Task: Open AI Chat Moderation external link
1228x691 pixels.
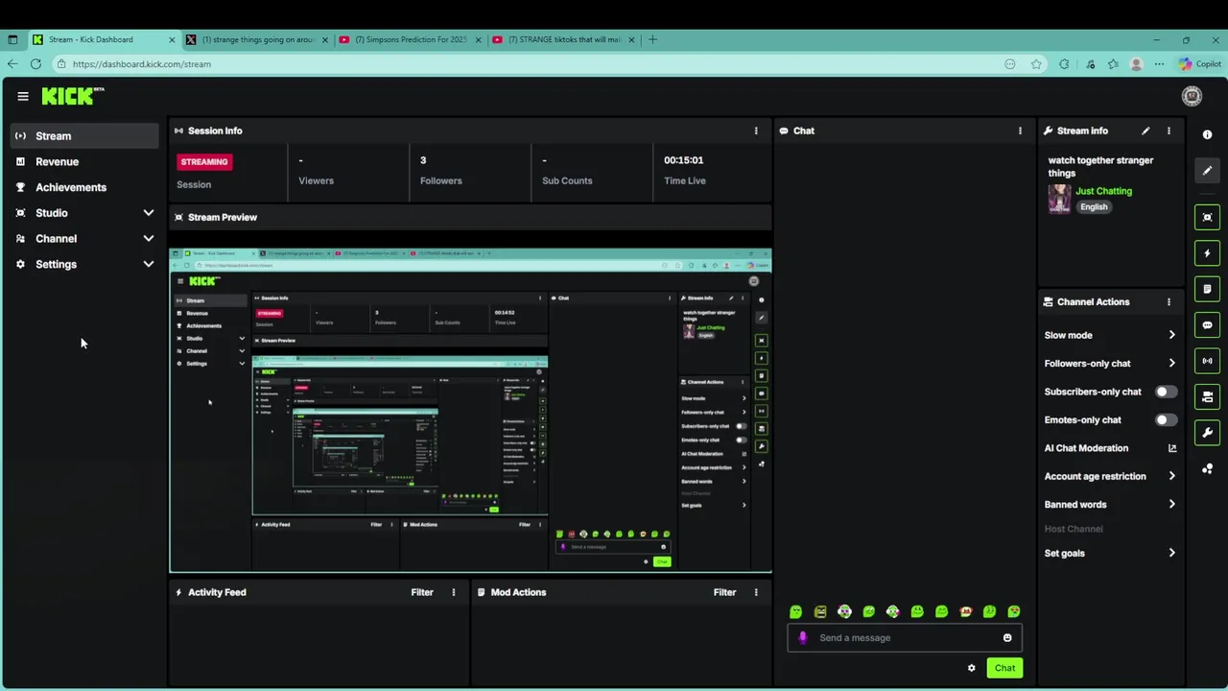Action: tap(1171, 448)
